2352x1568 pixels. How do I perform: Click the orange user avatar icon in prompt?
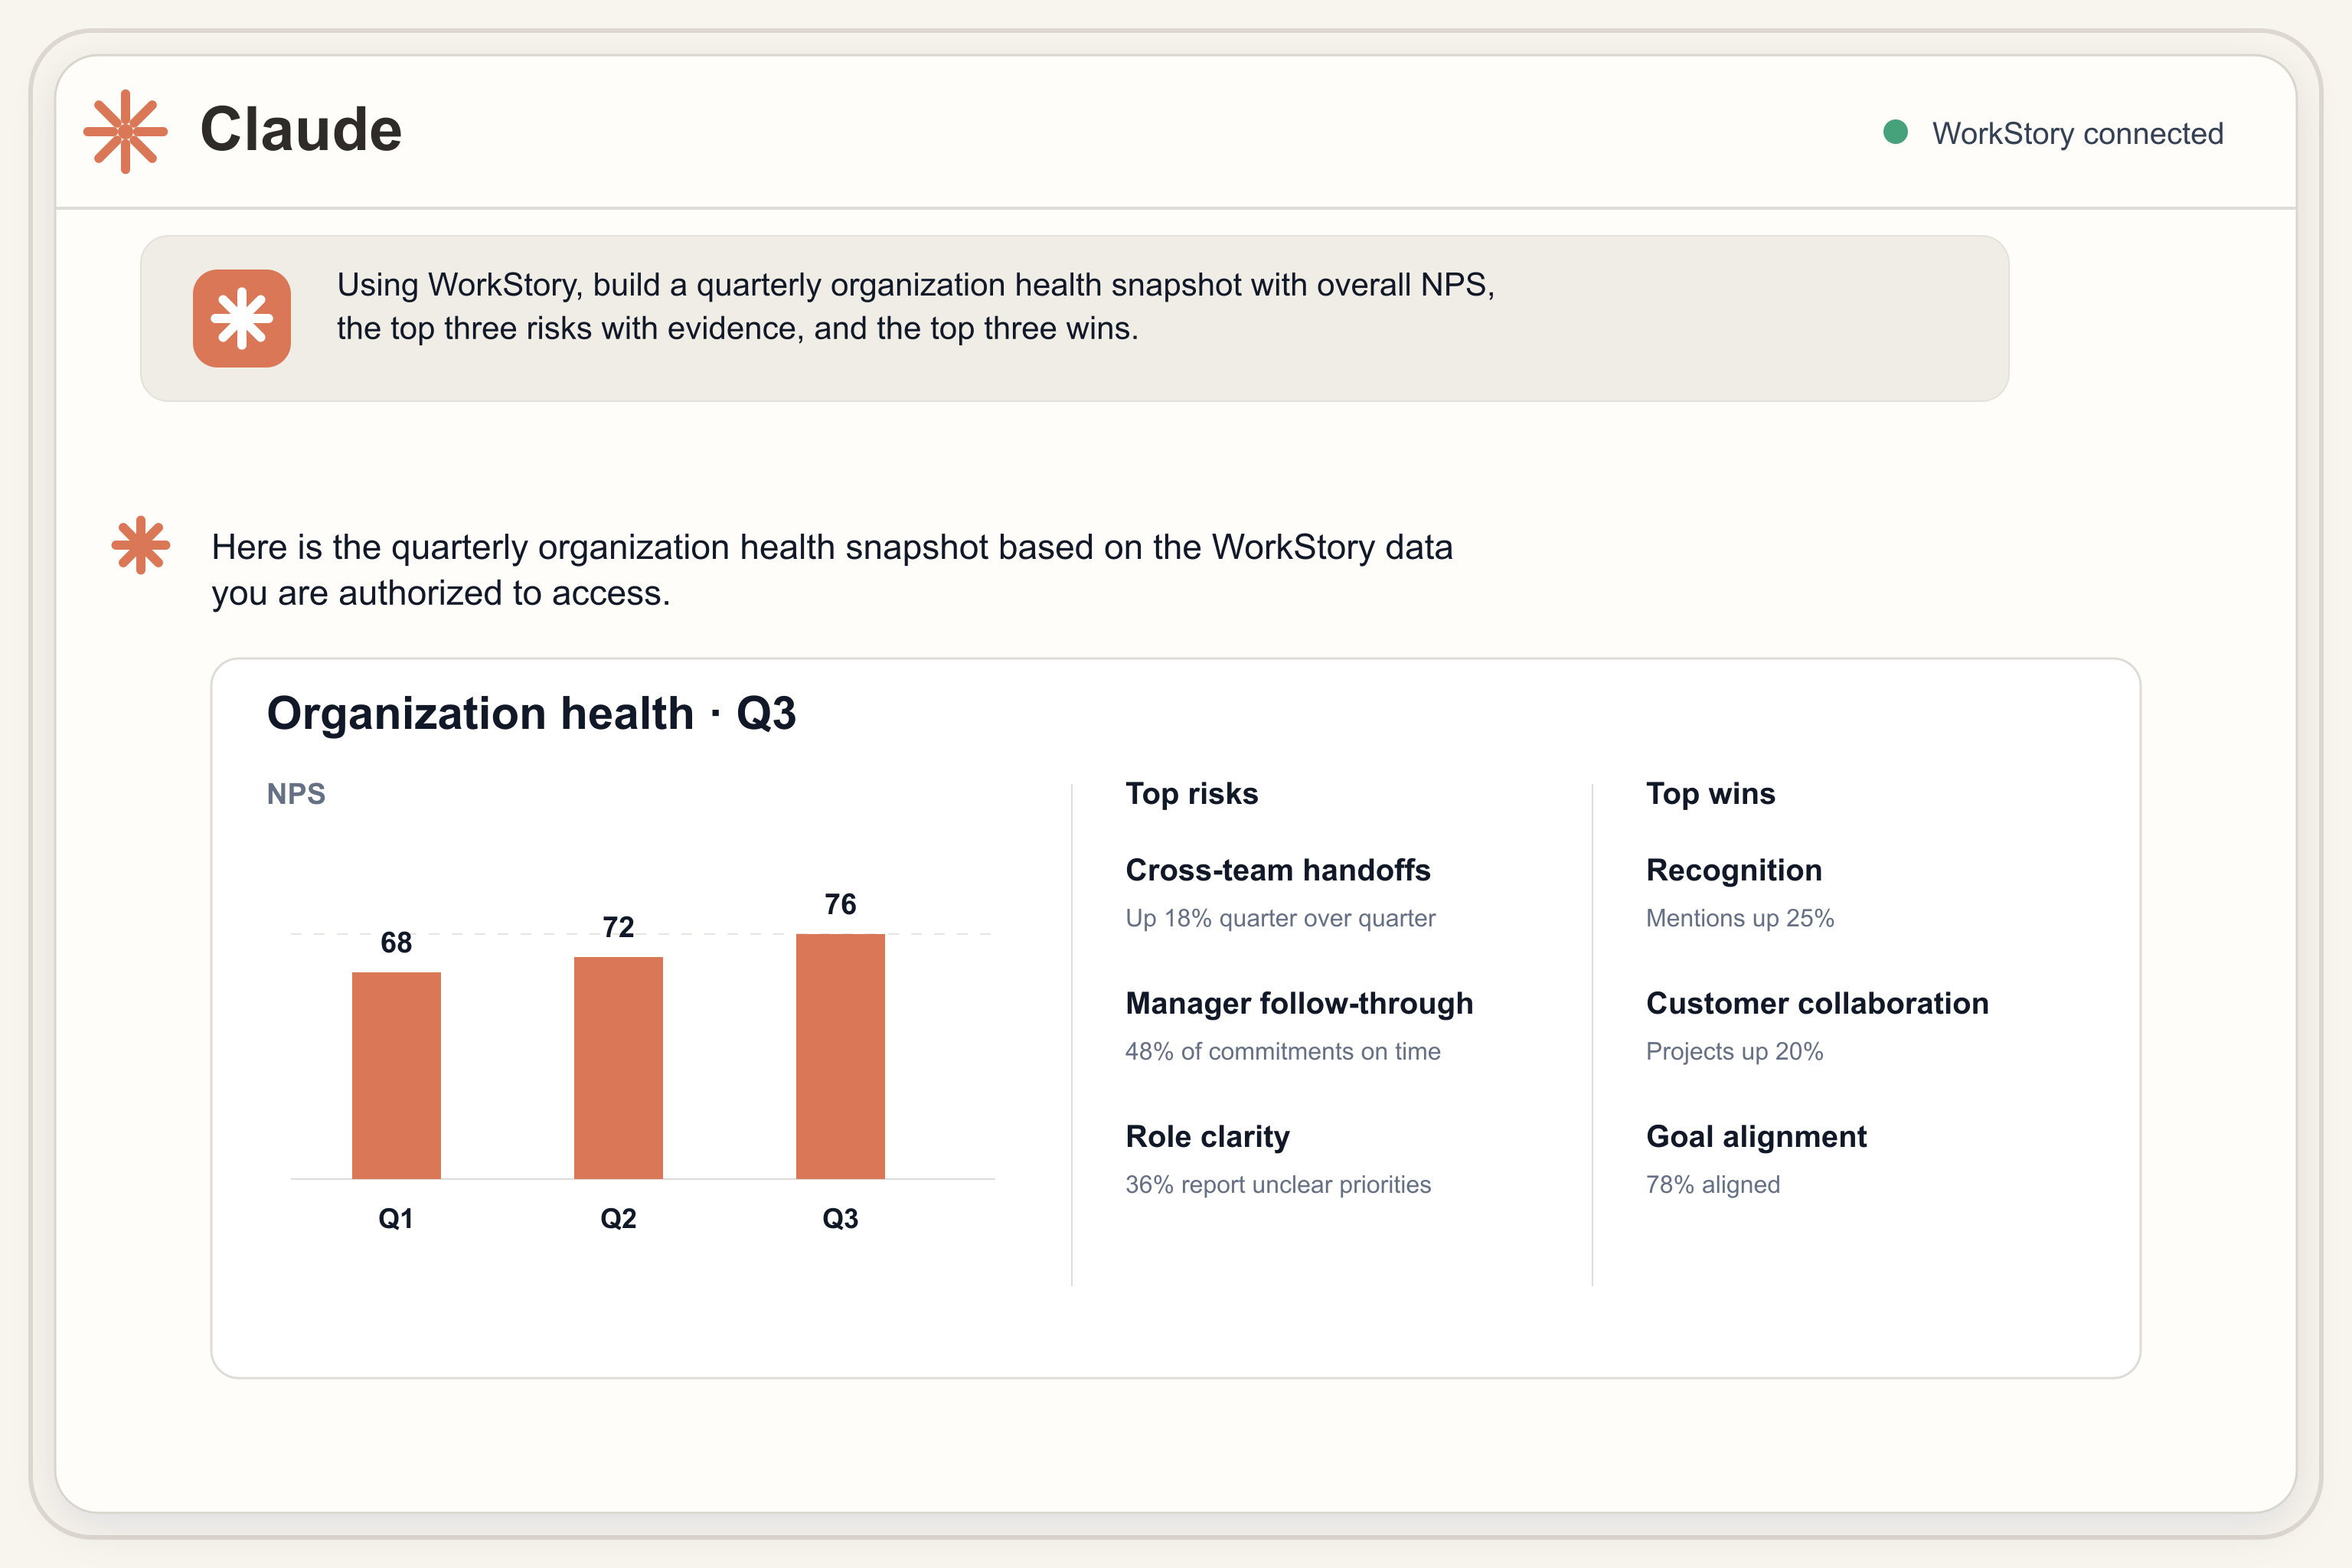point(242,318)
